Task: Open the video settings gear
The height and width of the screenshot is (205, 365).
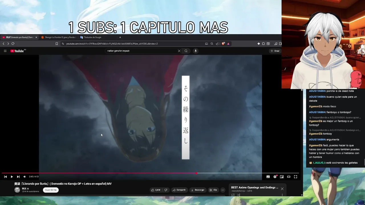Action: [x=275, y=177]
